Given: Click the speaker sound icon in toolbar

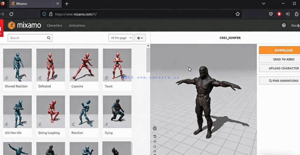Looking at the screenshot, I should (x=288, y=14).
